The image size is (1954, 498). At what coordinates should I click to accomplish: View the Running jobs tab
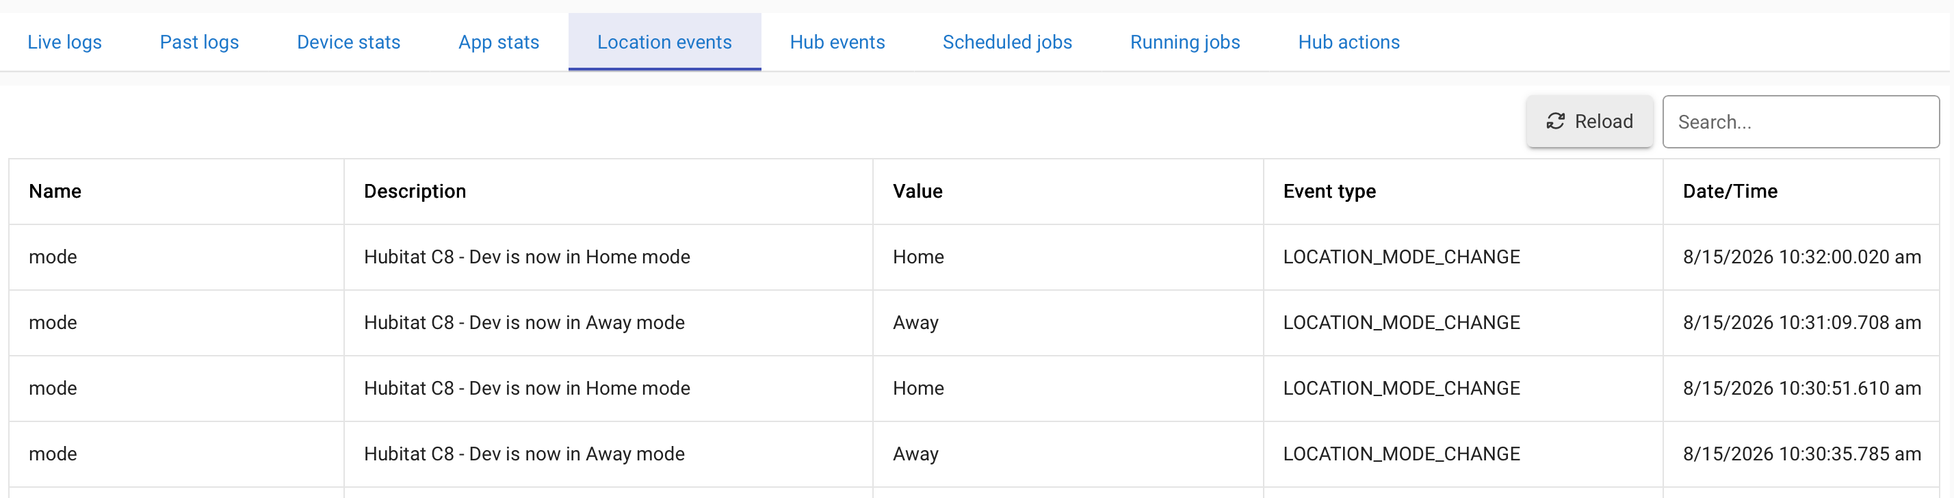(1185, 42)
